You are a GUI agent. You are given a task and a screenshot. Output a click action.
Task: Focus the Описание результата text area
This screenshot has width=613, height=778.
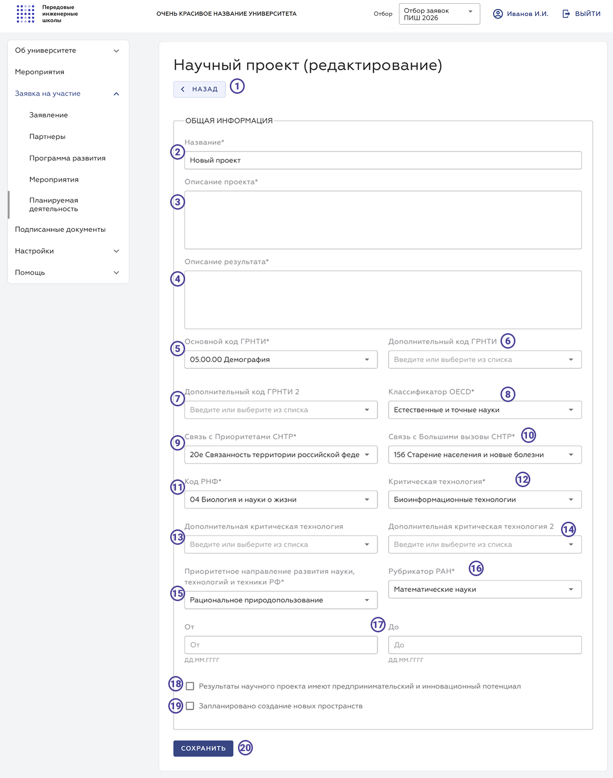coord(383,300)
